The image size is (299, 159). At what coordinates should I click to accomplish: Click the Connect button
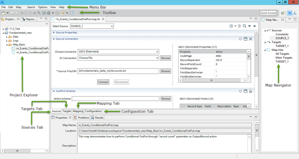coord(103,82)
